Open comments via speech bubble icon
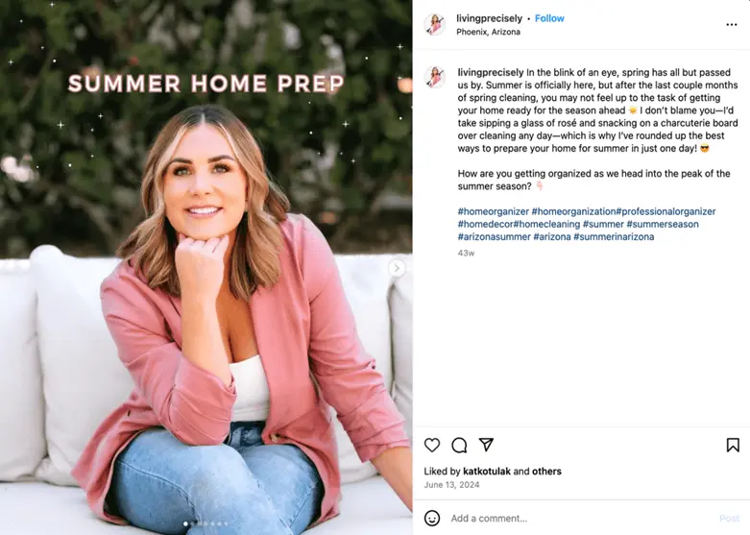Image resolution: width=750 pixels, height=535 pixels. [x=459, y=445]
